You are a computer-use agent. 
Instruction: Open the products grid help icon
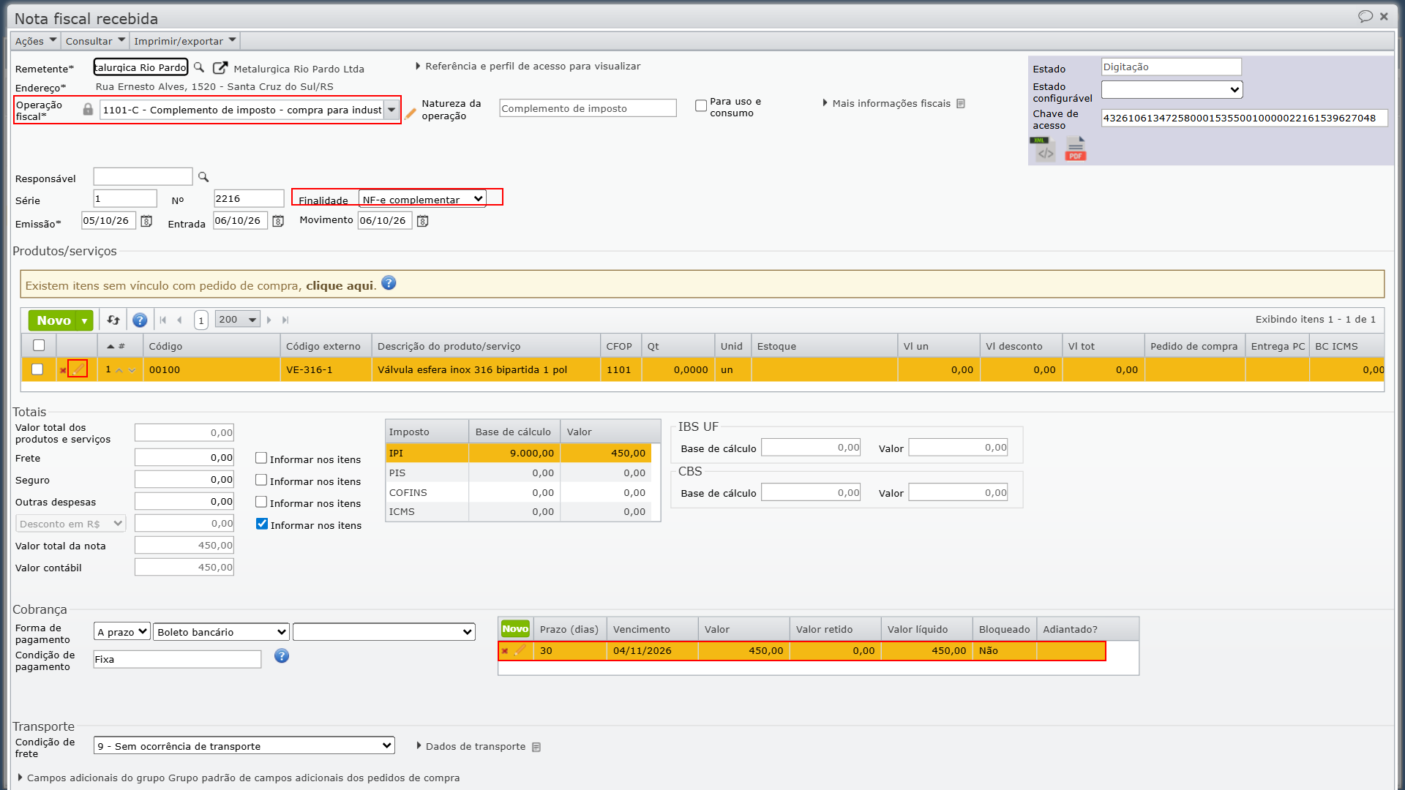click(x=140, y=320)
